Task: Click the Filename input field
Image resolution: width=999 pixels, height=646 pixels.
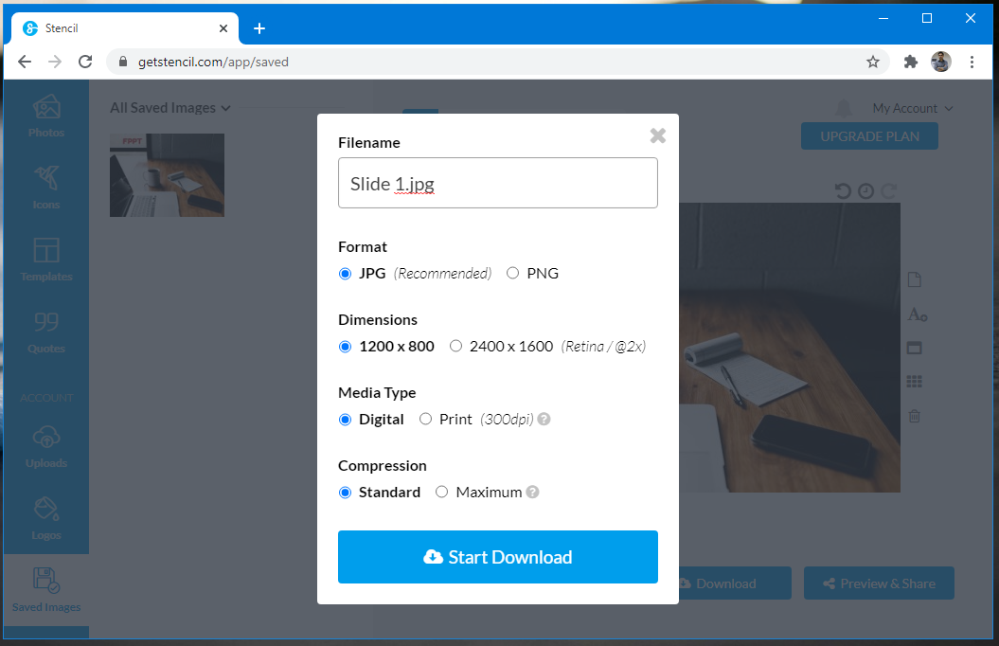Action: click(497, 183)
